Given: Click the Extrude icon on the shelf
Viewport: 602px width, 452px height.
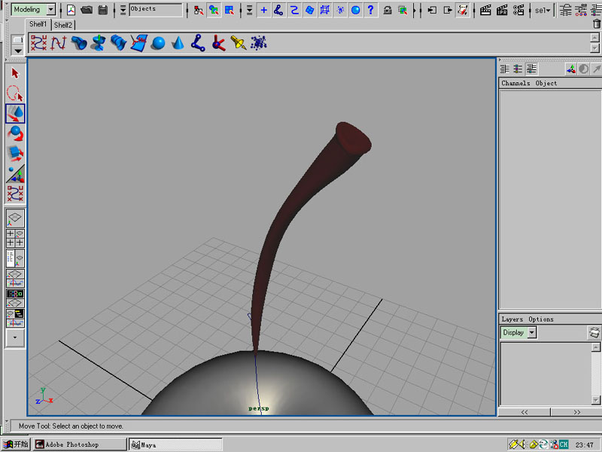Looking at the screenshot, I should pos(79,43).
